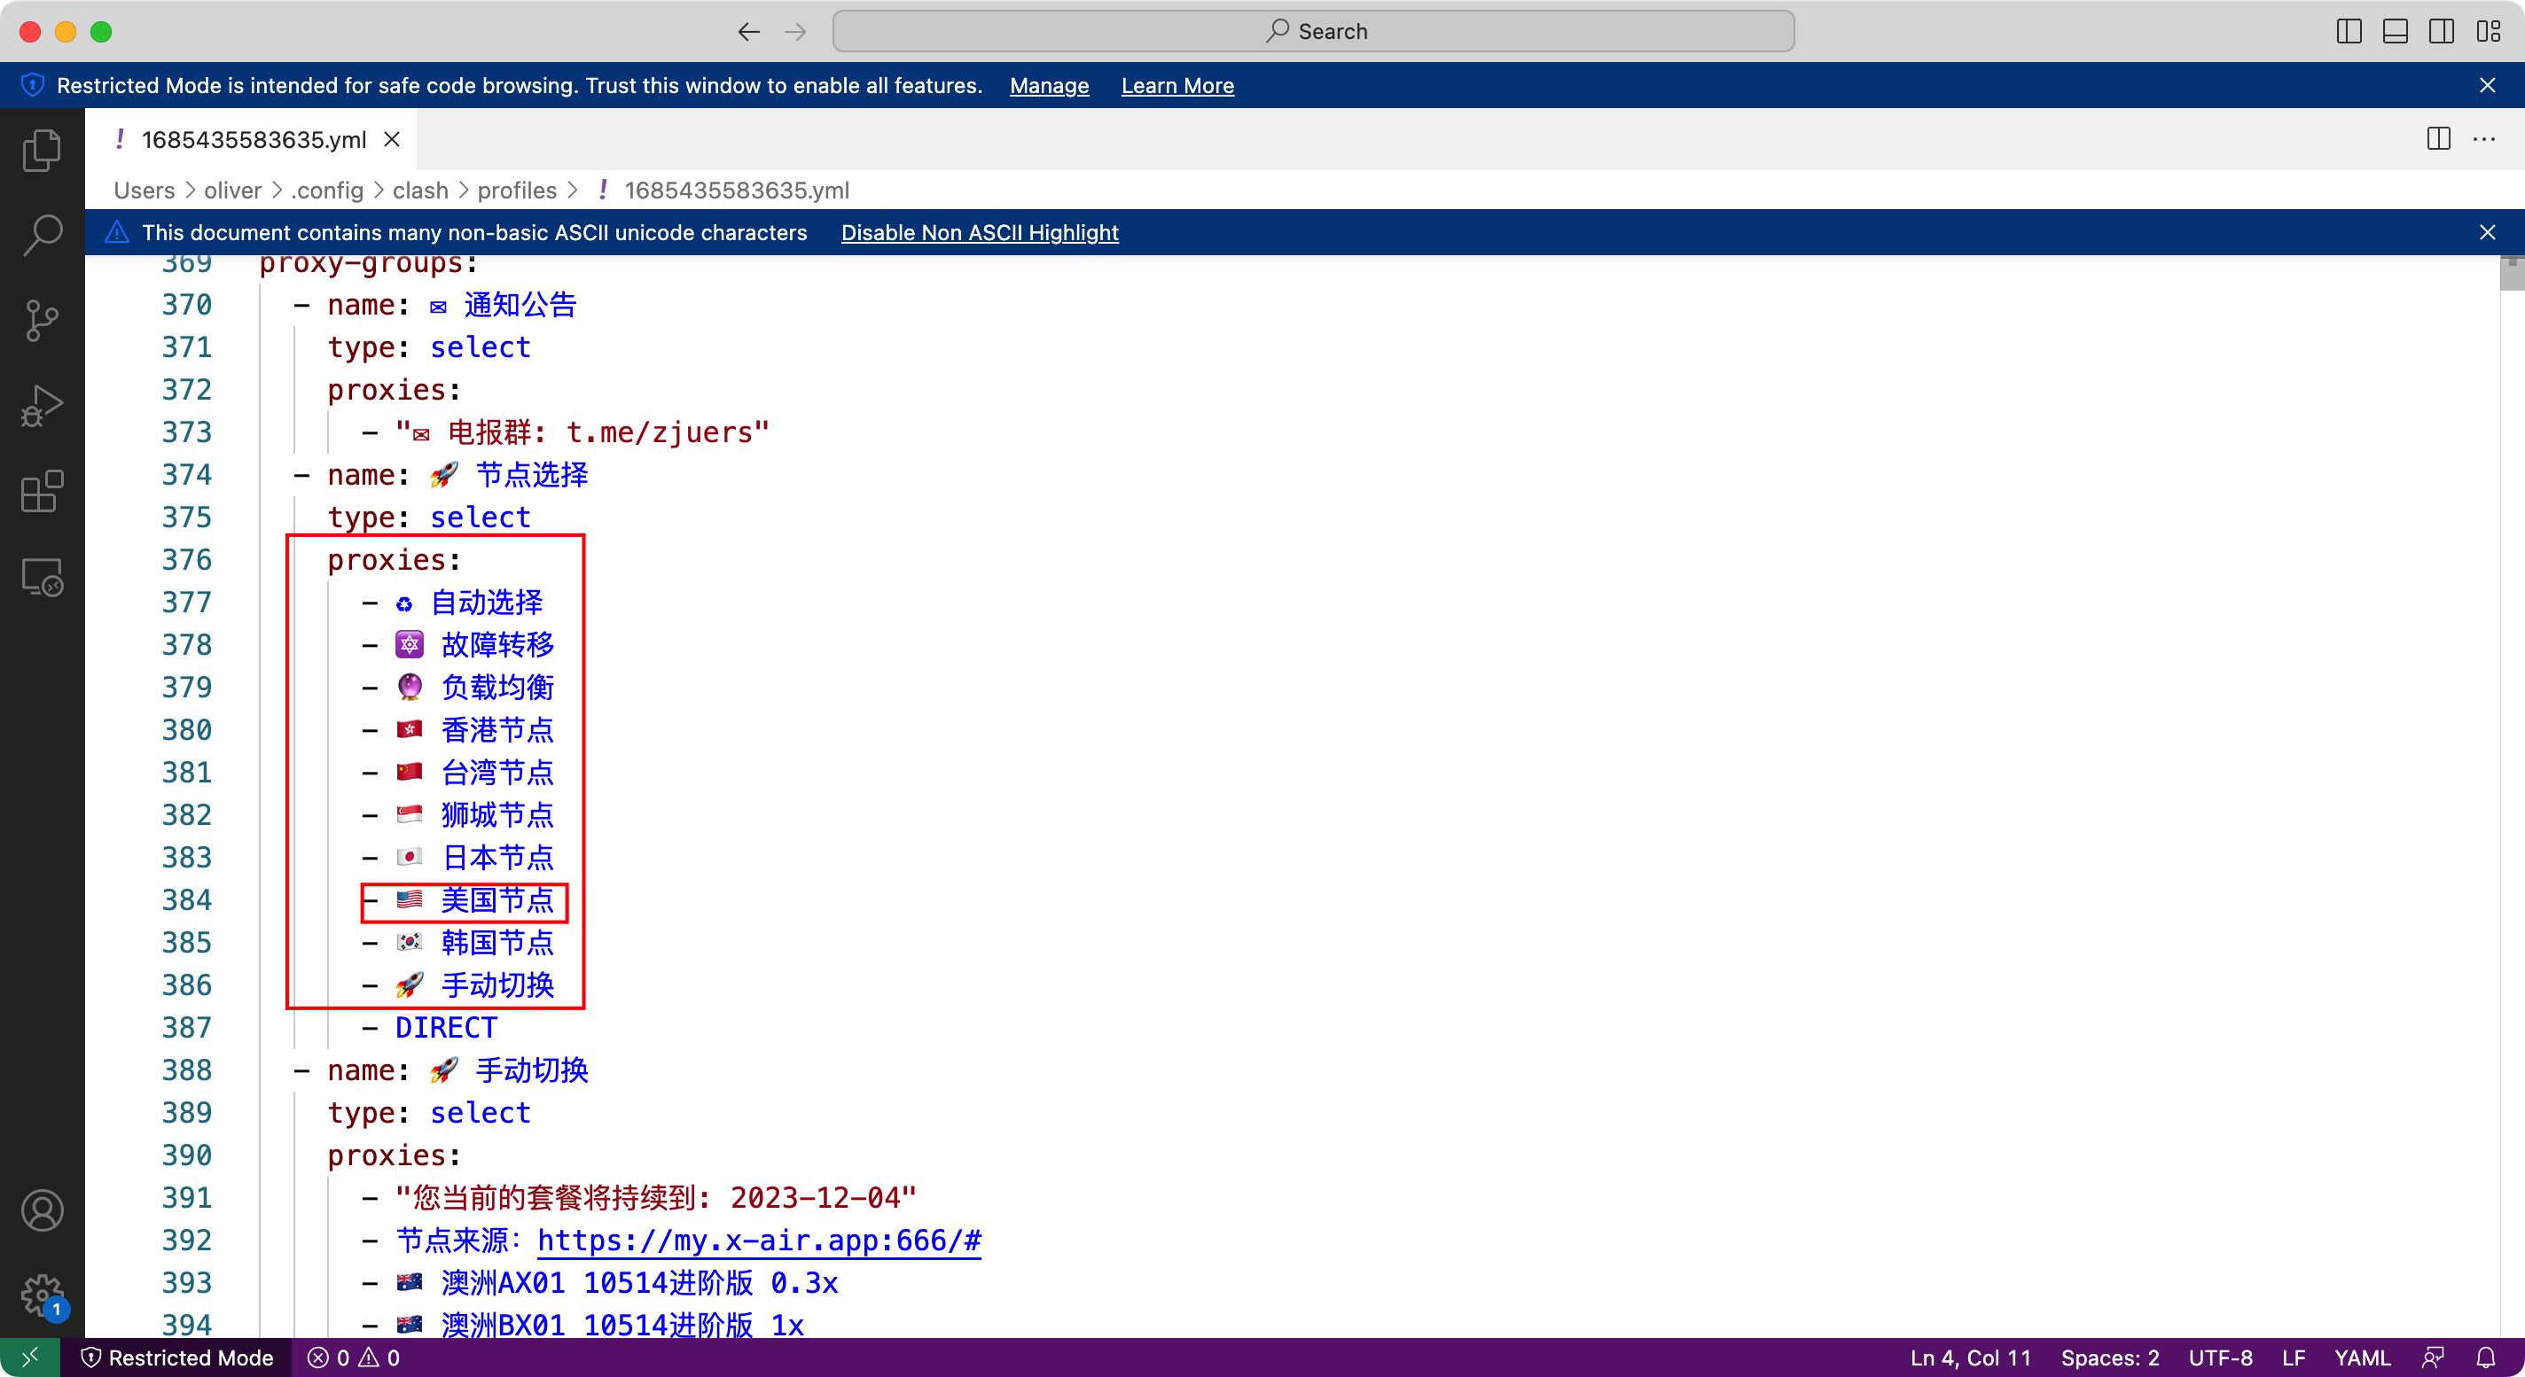Open the Search view in activity bar
This screenshot has height=1377, width=2525.
point(41,235)
